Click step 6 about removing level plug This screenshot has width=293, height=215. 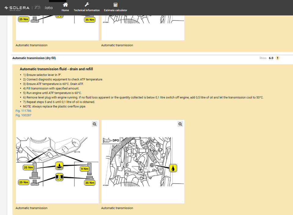143,97
